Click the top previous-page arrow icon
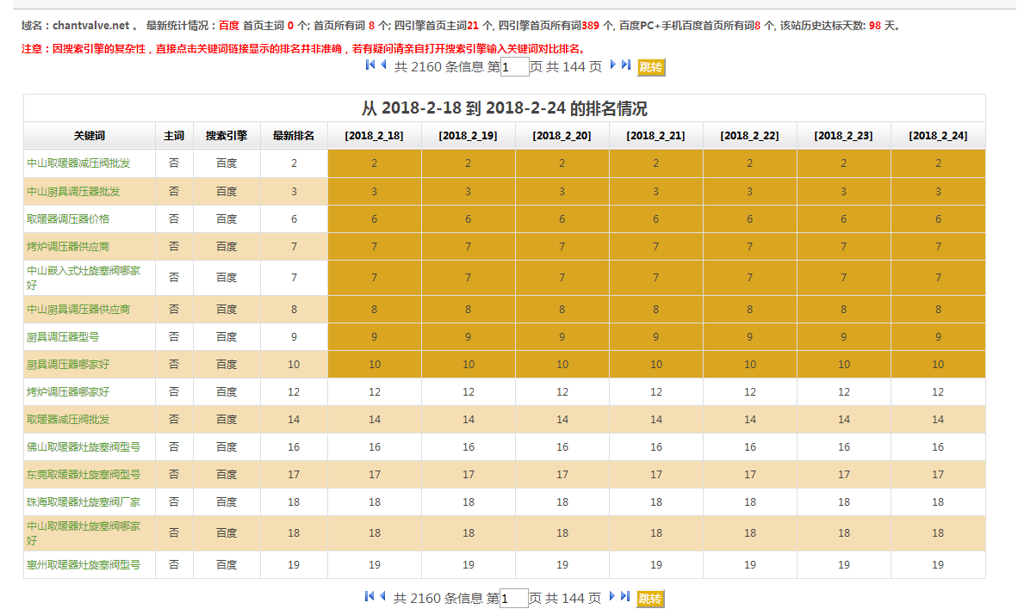The image size is (1018, 615). point(382,65)
